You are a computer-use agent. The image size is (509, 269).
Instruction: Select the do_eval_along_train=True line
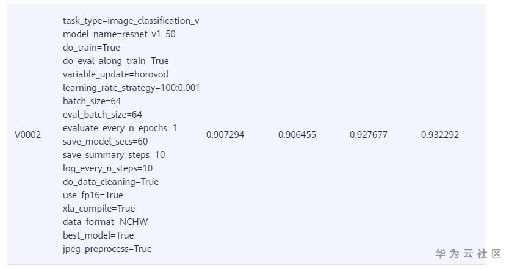pos(115,61)
